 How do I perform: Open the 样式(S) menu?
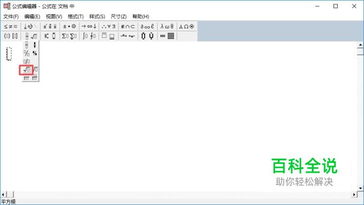tap(97, 17)
